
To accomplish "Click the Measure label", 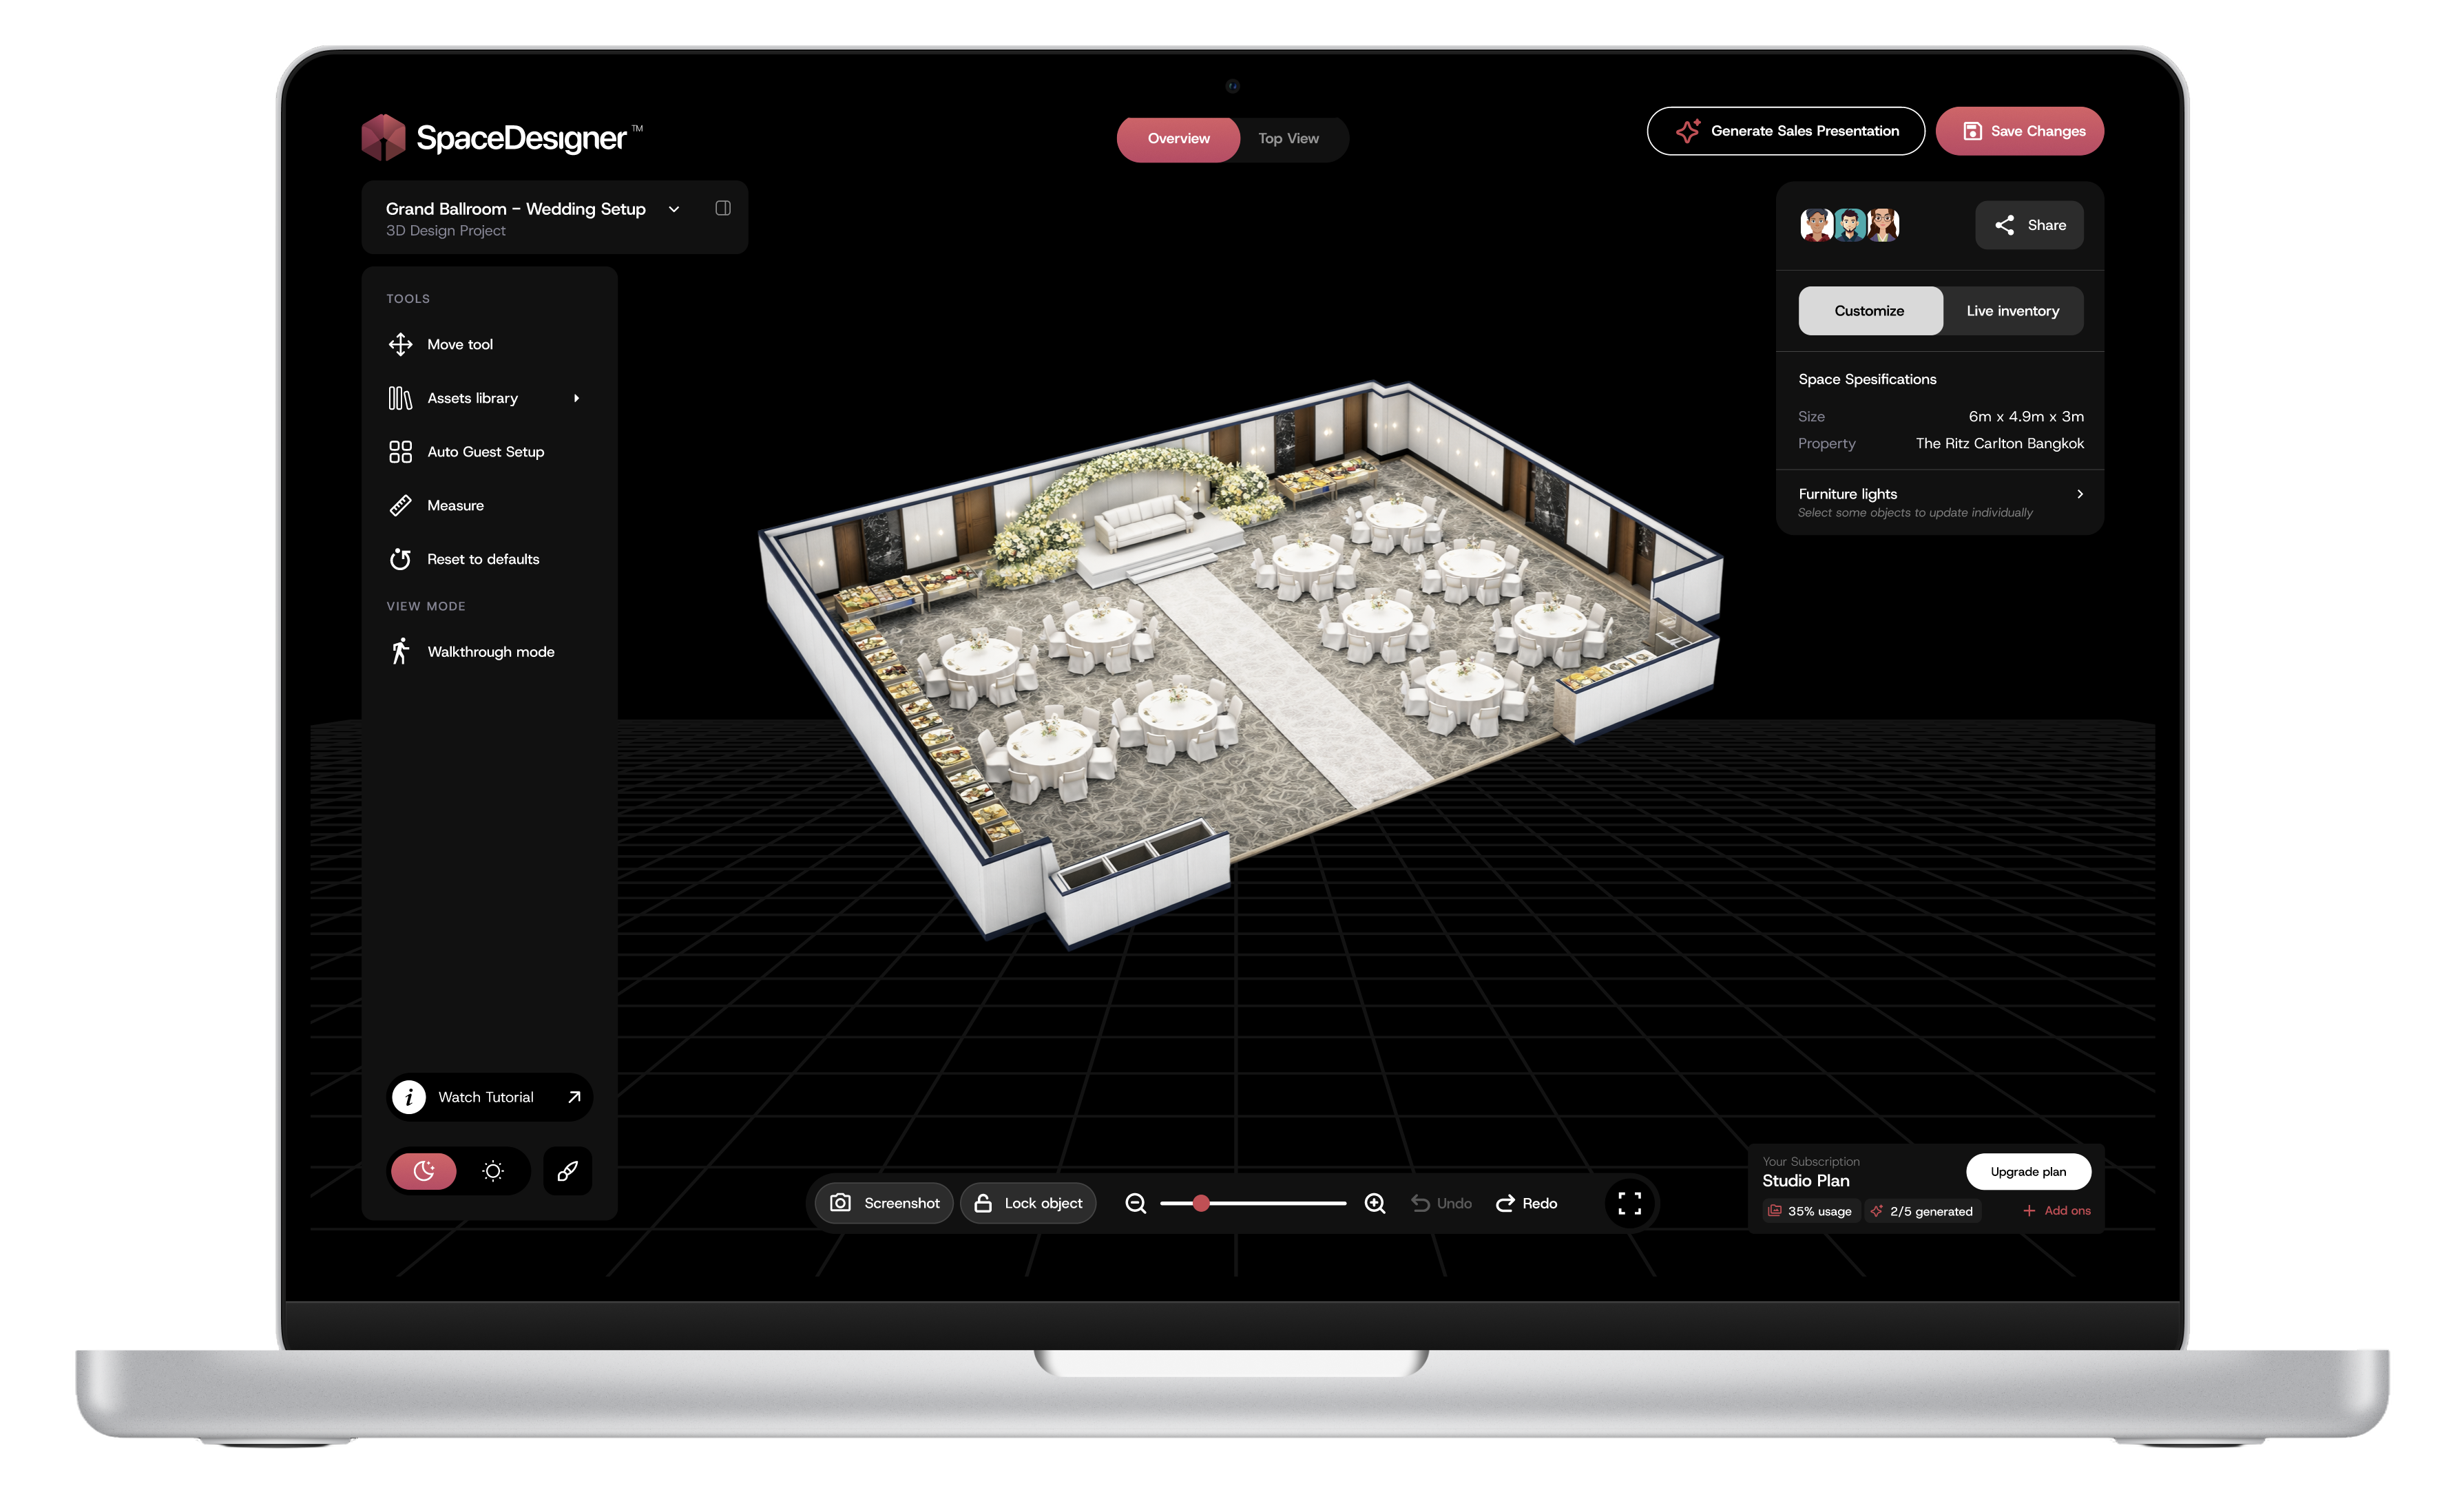I will (455, 506).
